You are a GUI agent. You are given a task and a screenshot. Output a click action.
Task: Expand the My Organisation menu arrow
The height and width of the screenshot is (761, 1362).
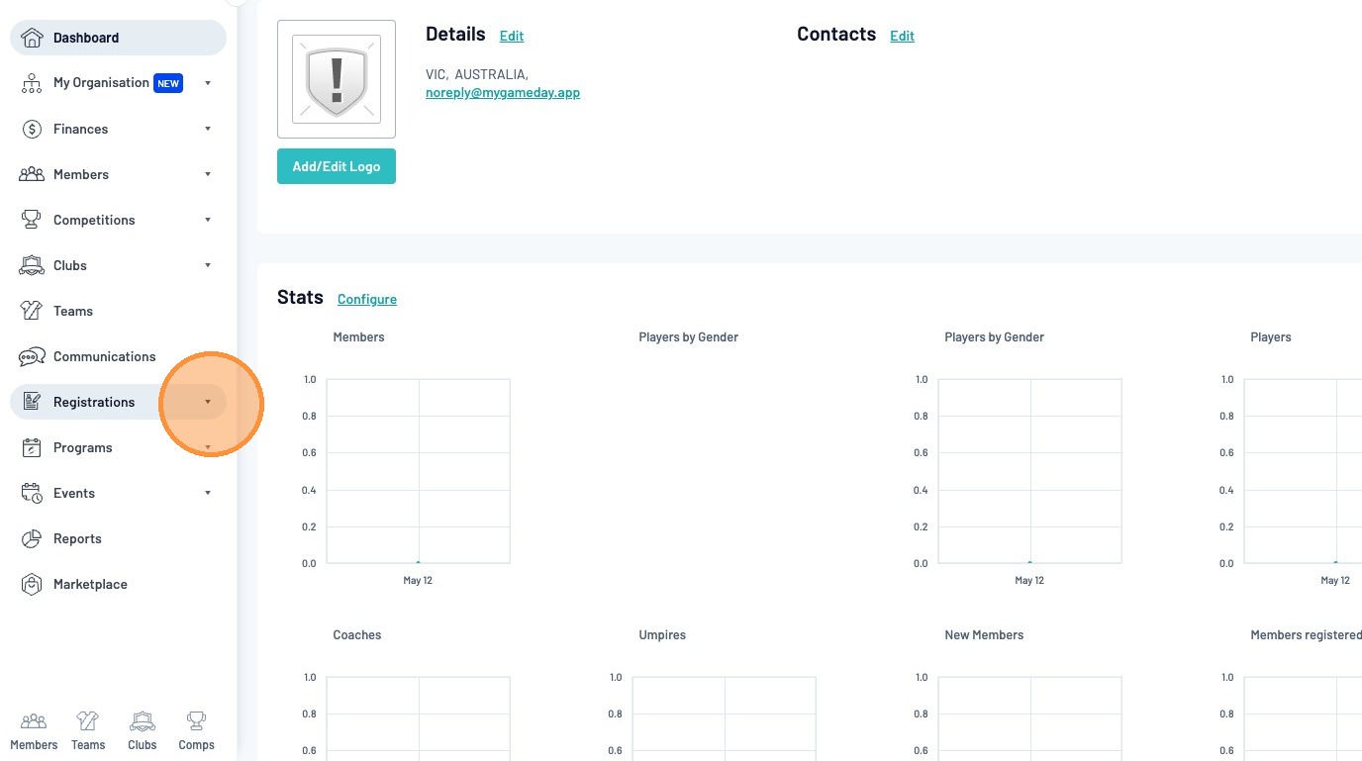click(208, 83)
